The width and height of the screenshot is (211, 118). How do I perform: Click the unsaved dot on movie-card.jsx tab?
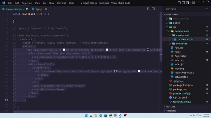point(27,9)
